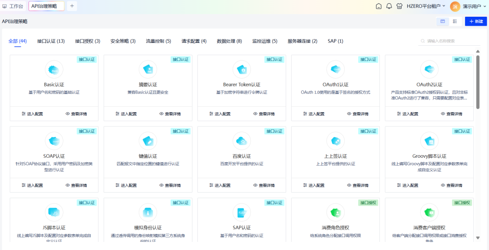Click the 消费角色授权 green icon
489x250 pixels.
336,212
